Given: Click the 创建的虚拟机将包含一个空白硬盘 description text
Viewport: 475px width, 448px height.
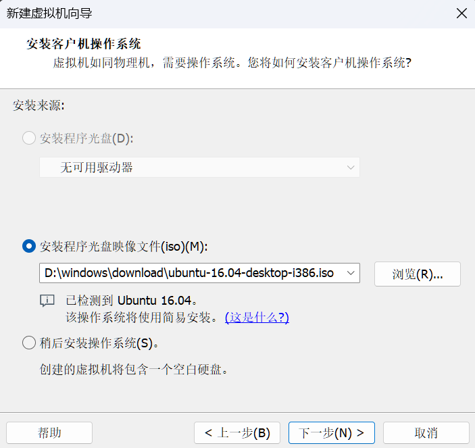Looking at the screenshot, I should coord(134,370).
